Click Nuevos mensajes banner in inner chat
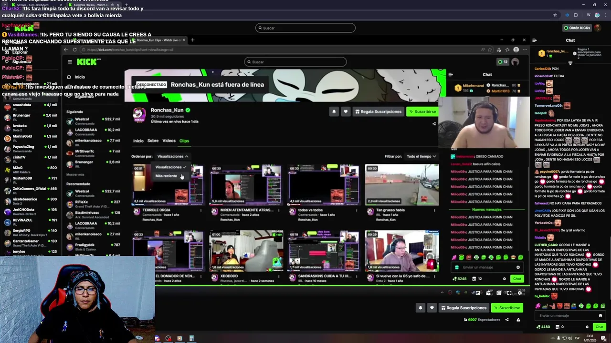 tap(487, 210)
